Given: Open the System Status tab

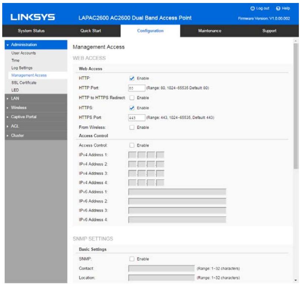Looking at the screenshot, I should coord(31,31).
